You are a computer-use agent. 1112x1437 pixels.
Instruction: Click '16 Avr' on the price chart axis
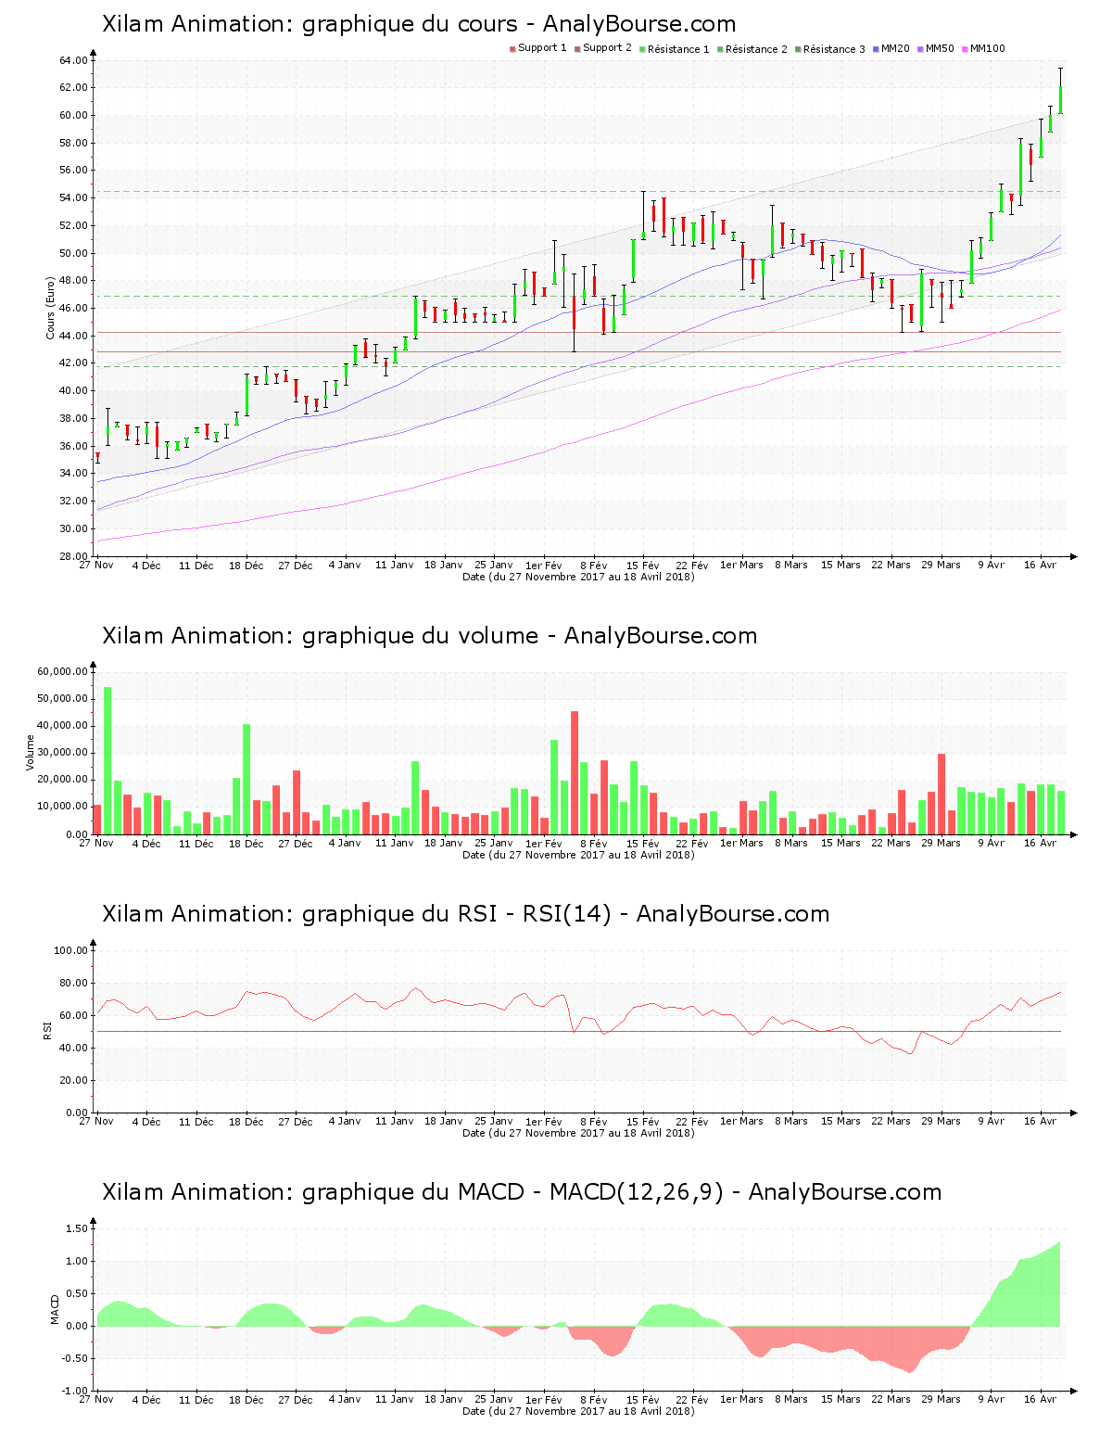tap(1040, 565)
